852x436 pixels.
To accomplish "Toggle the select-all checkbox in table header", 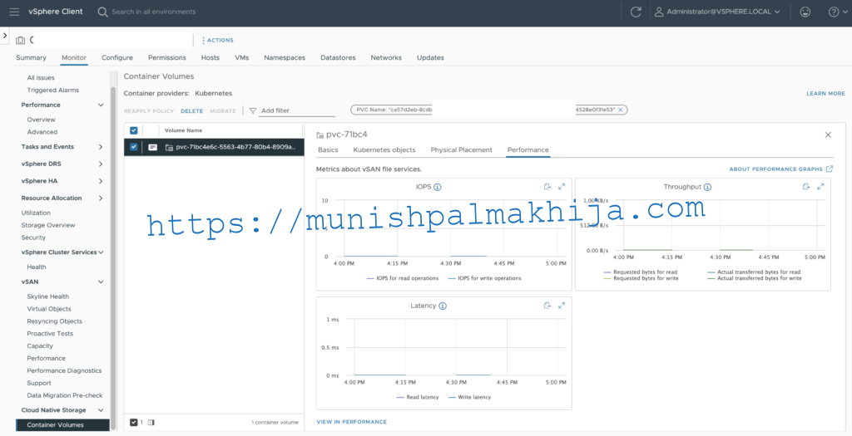I will pyautogui.click(x=134, y=130).
